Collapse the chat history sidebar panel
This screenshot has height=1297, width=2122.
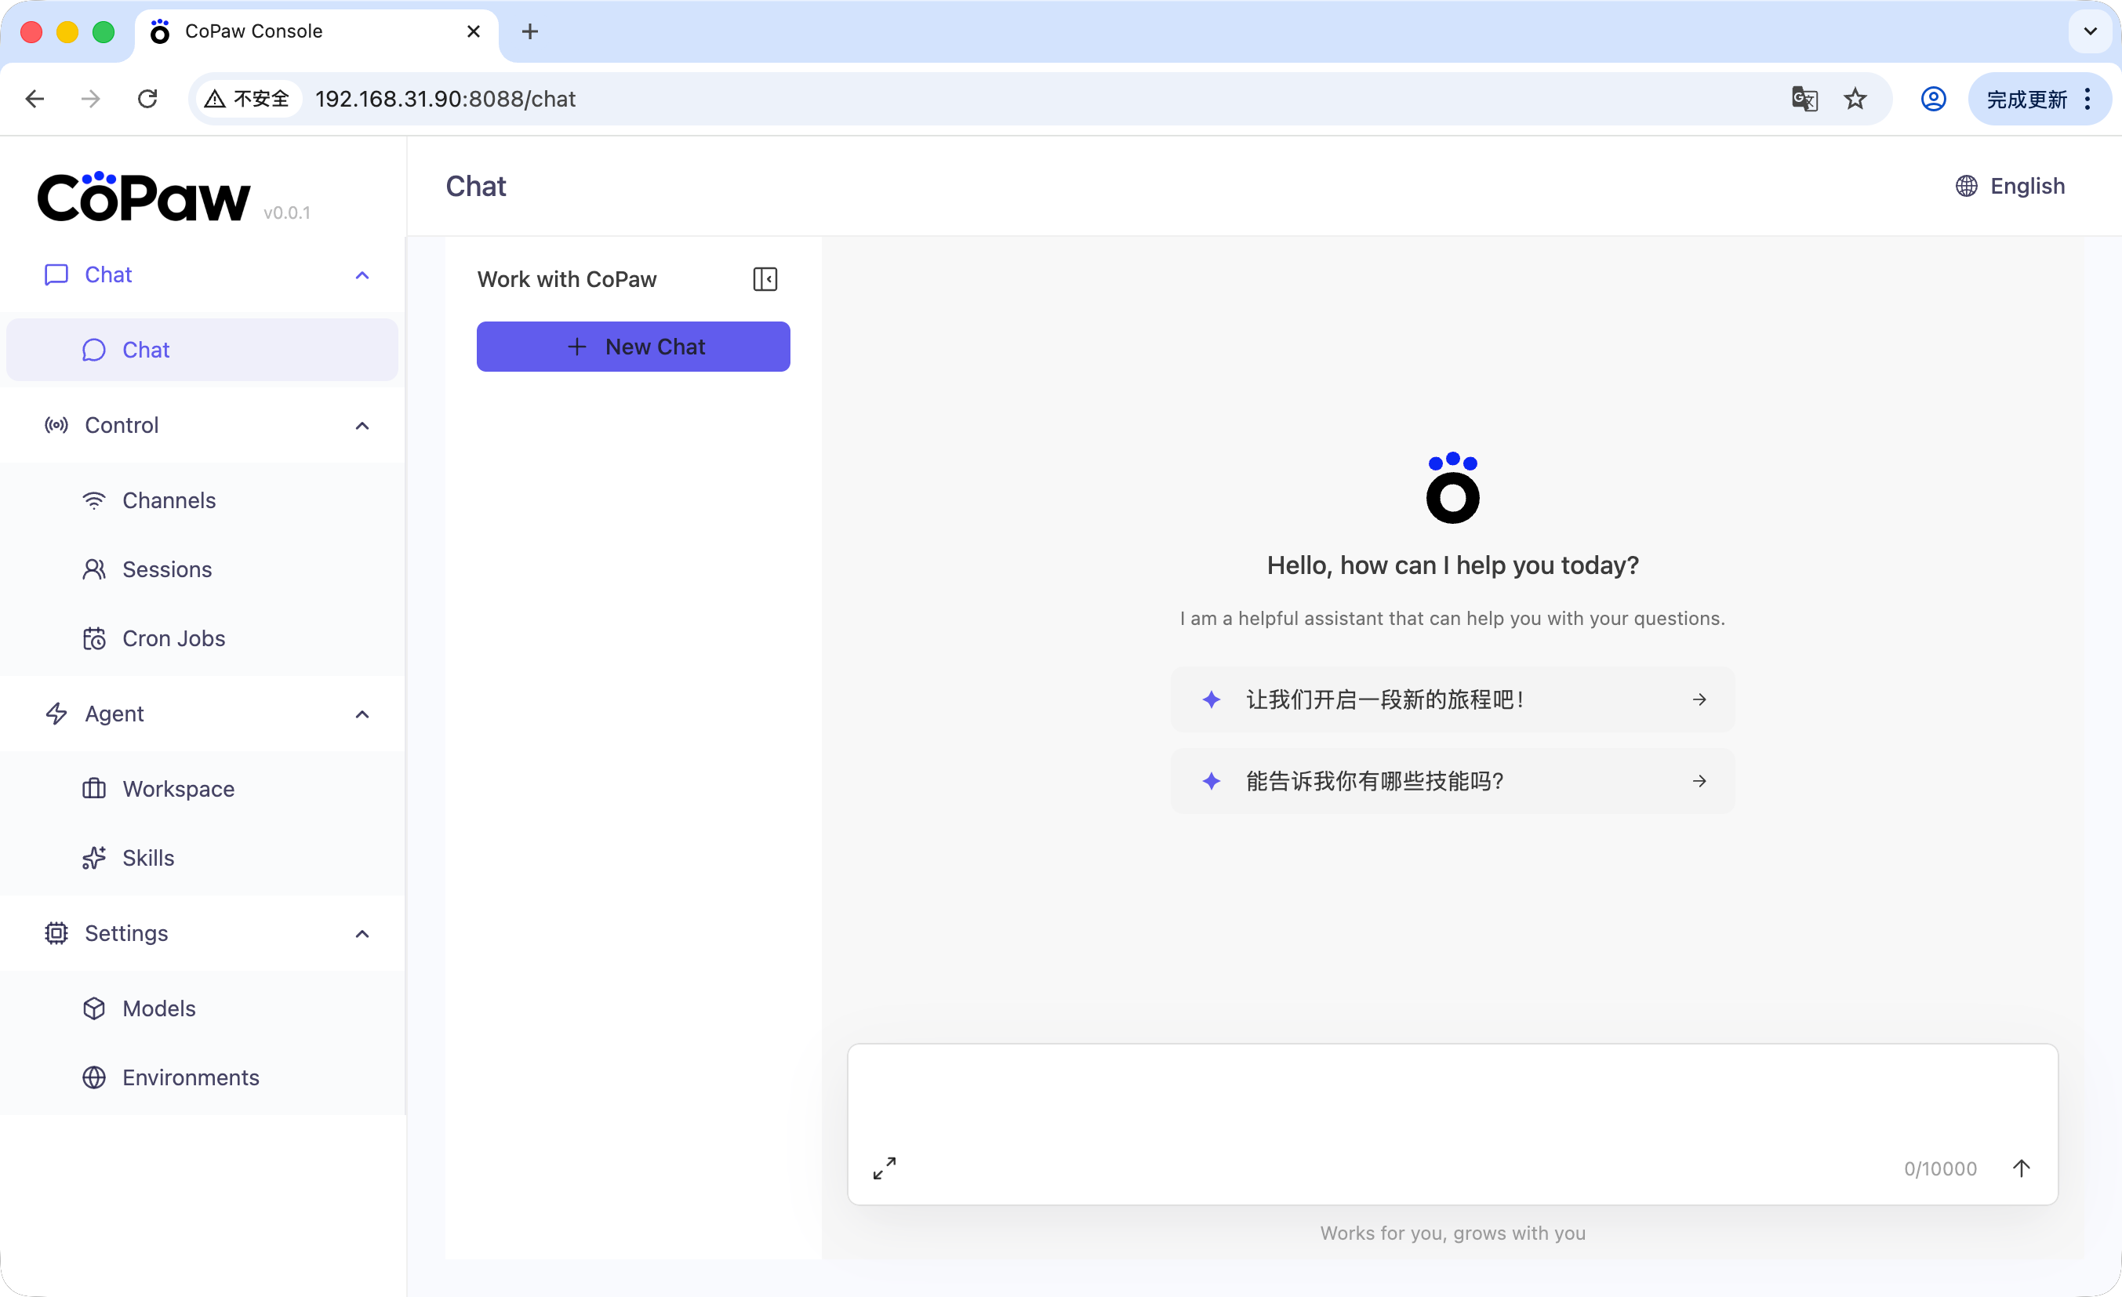coord(765,279)
